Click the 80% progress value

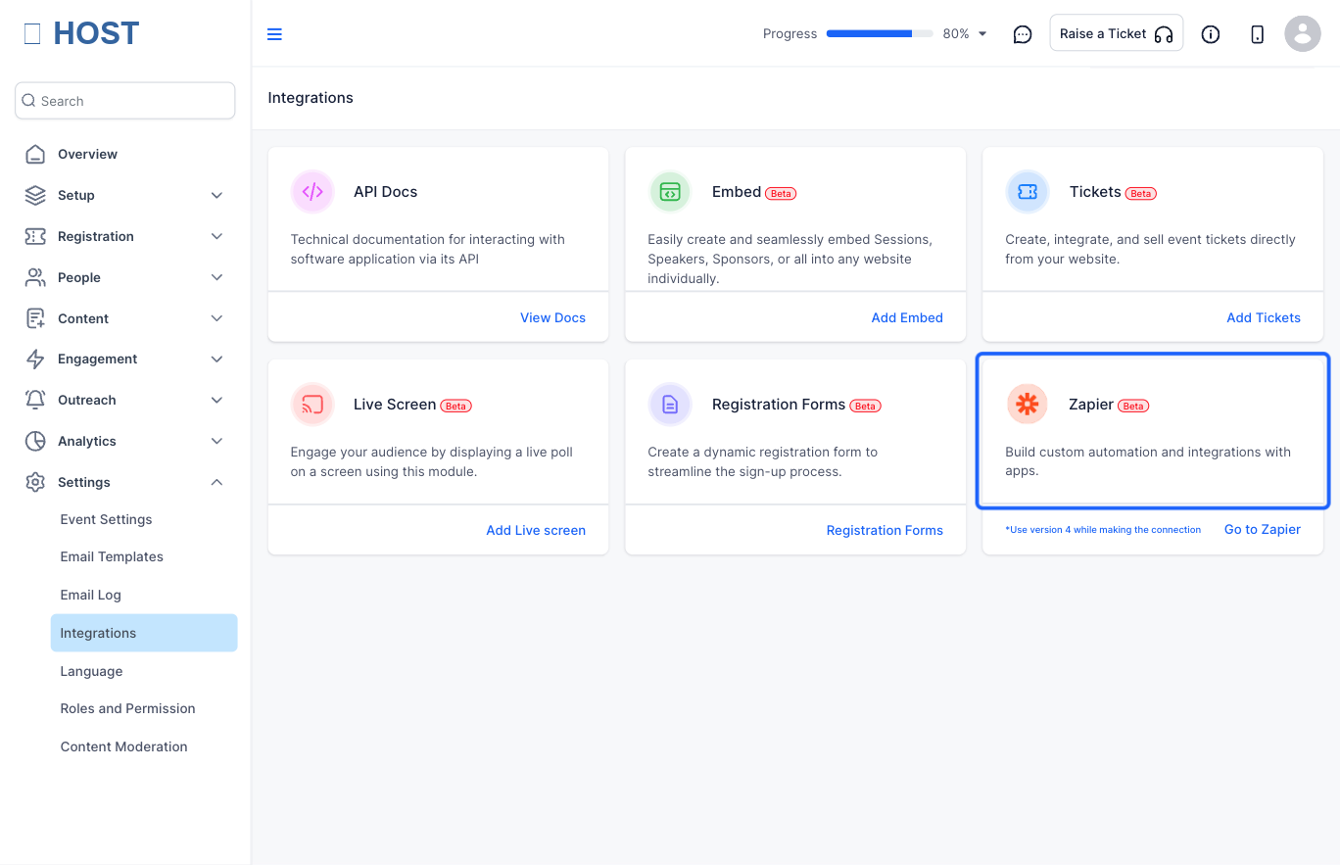coord(956,33)
